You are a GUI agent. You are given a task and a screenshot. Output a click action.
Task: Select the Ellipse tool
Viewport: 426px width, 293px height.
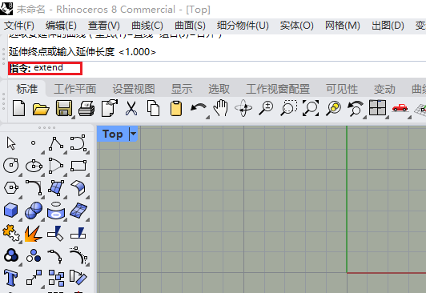pyautogui.click(x=34, y=166)
